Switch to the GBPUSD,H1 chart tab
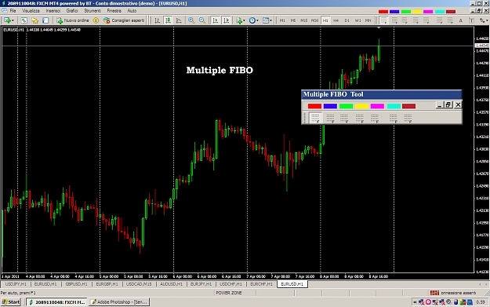The height and width of the screenshot is (307, 490). click(x=77, y=284)
